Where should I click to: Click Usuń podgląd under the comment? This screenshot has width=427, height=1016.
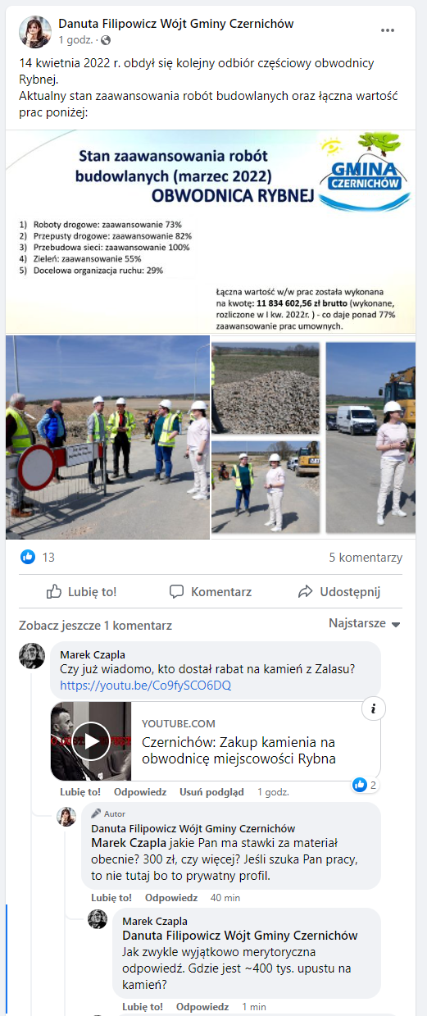(x=211, y=792)
